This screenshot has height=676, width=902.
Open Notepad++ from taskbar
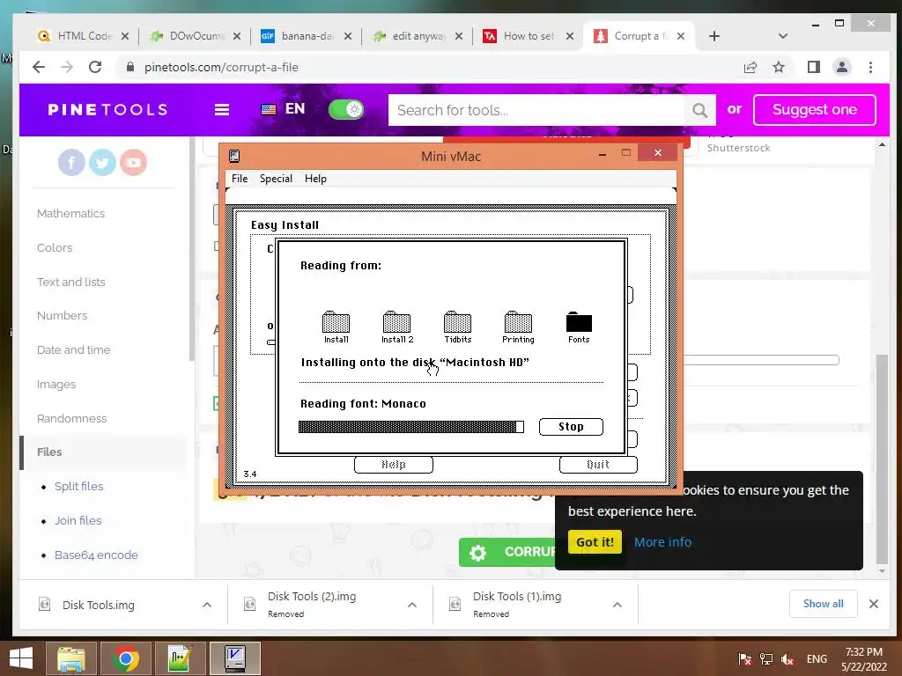pyautogui.click(x=180, y=658)
